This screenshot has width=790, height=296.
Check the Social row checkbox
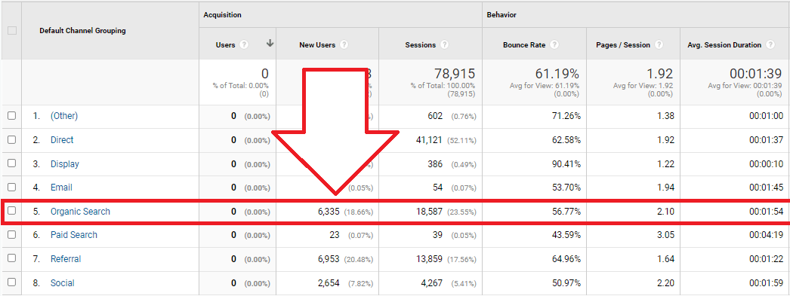(x=11, y=282)
